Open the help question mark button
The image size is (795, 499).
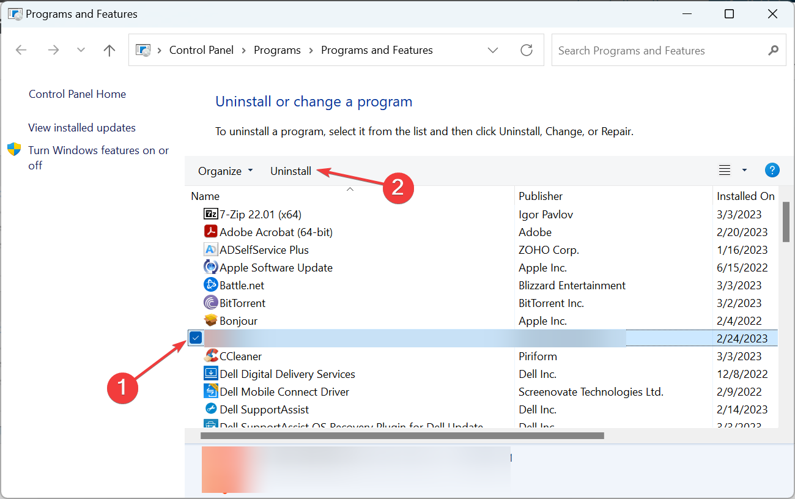coord(772,171)
